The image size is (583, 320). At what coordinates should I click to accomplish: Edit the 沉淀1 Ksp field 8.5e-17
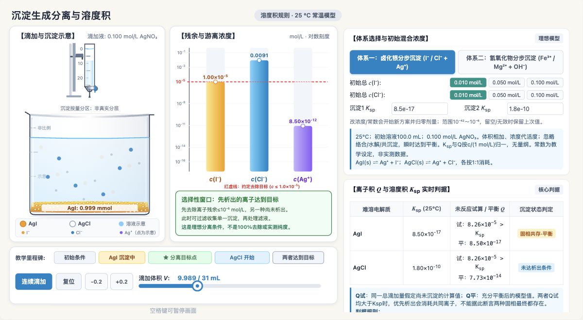click(x=419, y=109)
